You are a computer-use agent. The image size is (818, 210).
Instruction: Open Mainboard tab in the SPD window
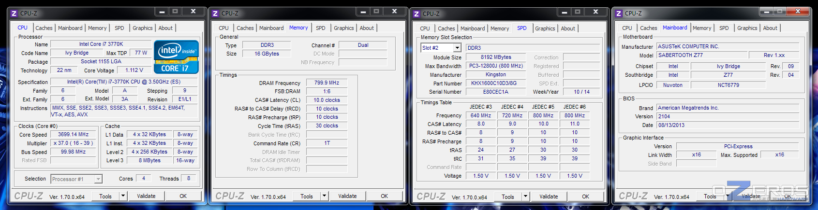click(473, 28)
